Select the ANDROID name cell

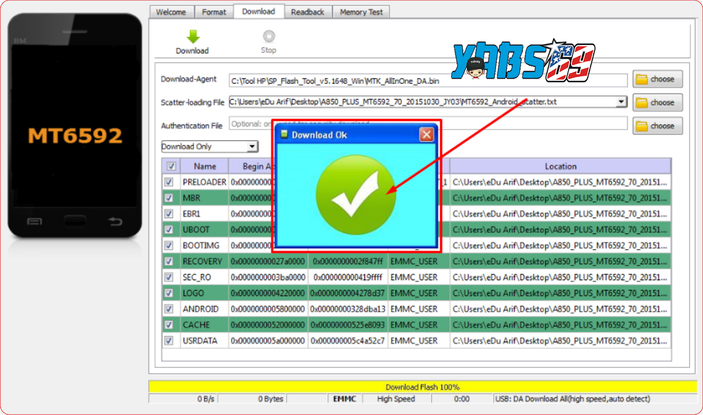pyautogui.click(x=204, y=309)
